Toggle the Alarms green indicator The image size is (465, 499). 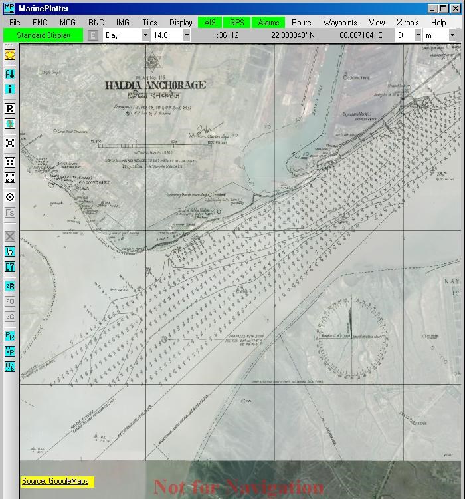(x=268, y=22)
